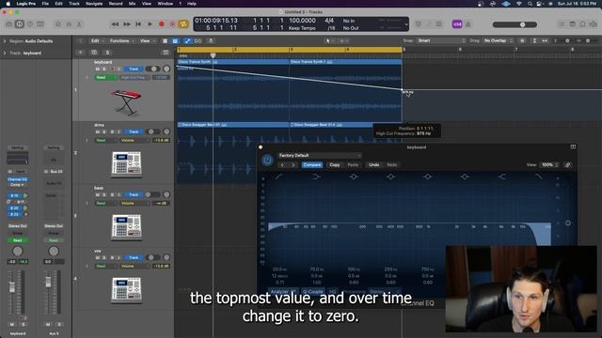602x338 pixels.
Task: Click the next preset arrow in Channel EQ
Action: point(293,165)
